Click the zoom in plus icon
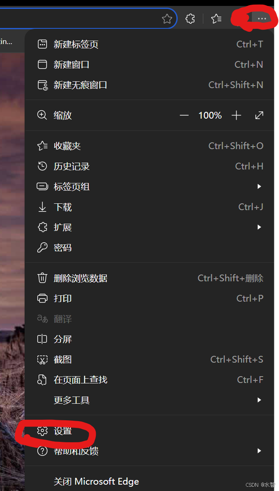 [236, 115]
